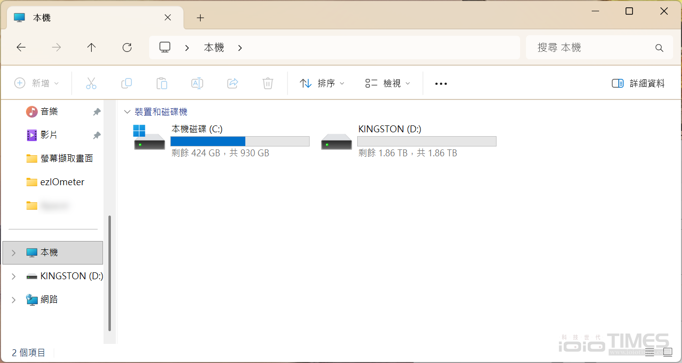The image size is (682, 363).
Task: Click inside the 搜尋 本機 search field
Action: [x=589, y=47]
